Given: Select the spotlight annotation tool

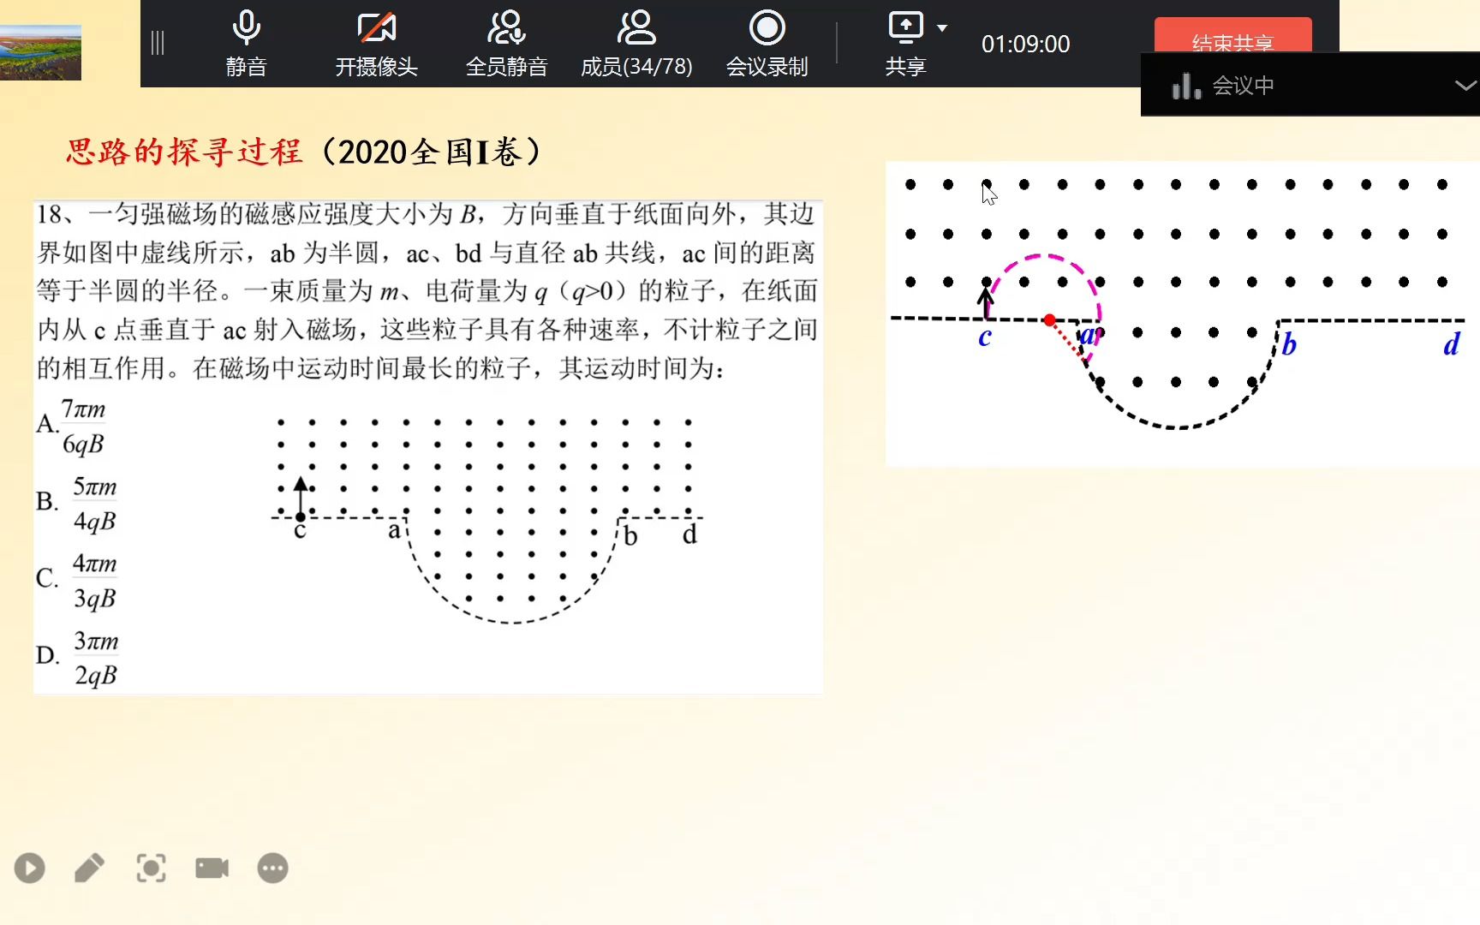Looking at the screenshot, I should 151,868.
